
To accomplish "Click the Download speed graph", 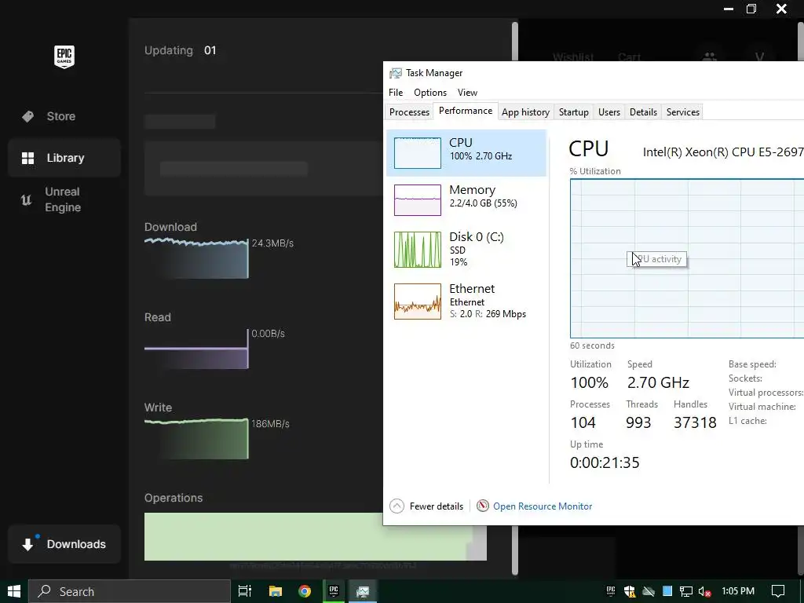I will pyautogui.click(x=196, y=258).
